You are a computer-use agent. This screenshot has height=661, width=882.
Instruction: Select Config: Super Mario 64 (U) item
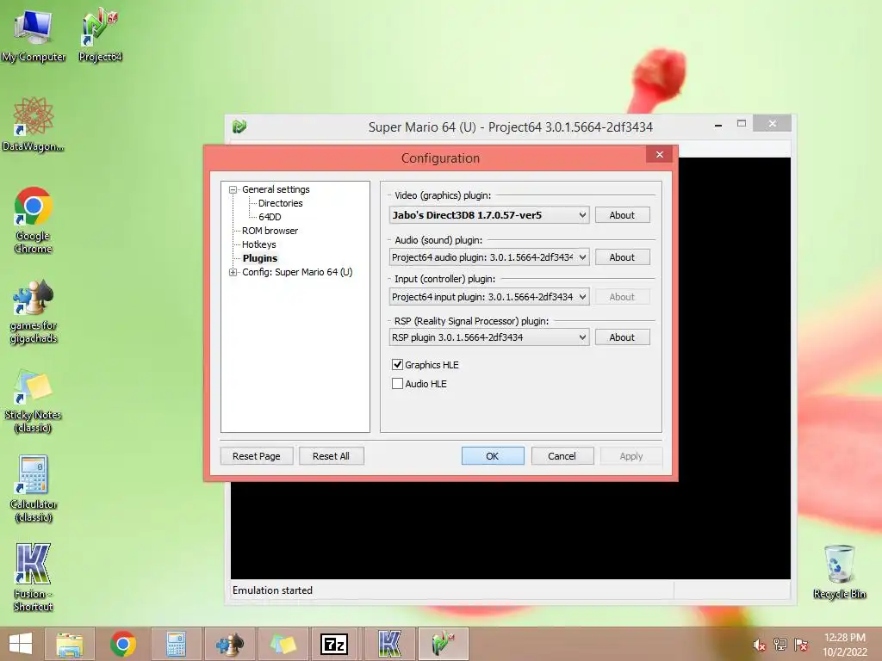297,272
